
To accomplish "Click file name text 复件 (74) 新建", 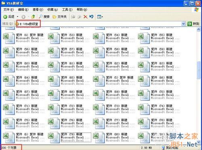I will [162, 106].
